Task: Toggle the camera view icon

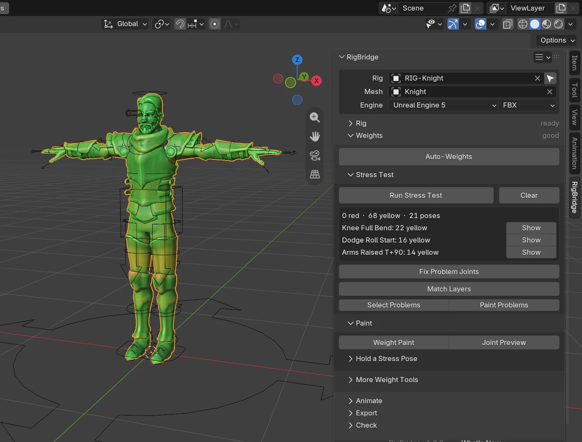Action: 315,155
